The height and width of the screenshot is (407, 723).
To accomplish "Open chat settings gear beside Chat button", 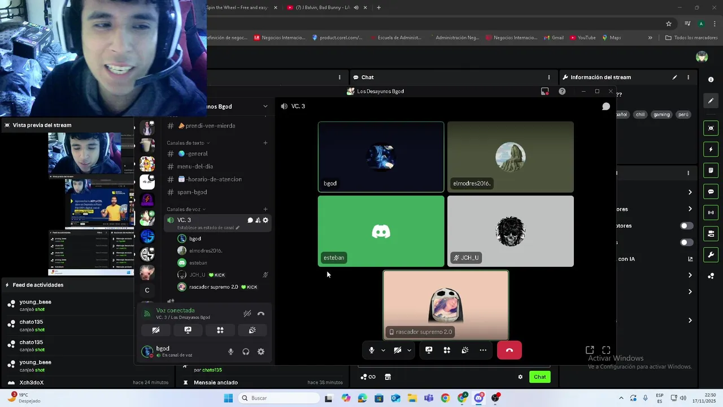I will click(x=520, y=377).
